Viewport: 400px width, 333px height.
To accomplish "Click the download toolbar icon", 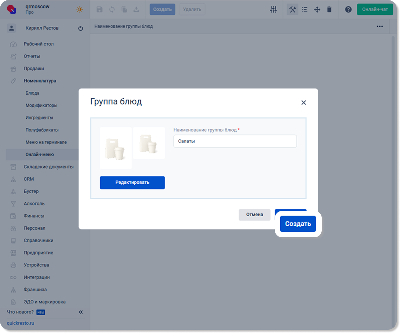I will (136, 9).
